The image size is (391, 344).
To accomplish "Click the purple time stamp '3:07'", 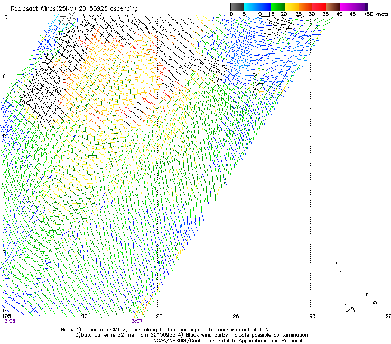I will pyautogui.click(x=137, y=321).
